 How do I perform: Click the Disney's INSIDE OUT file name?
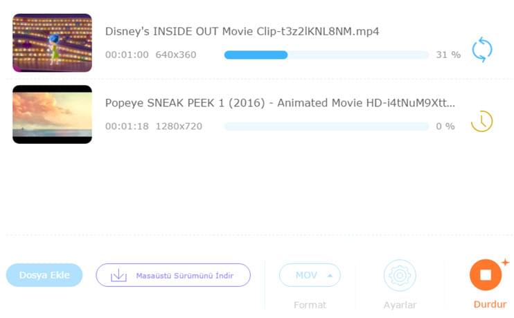pyautogui.click(x=242, y=32)
